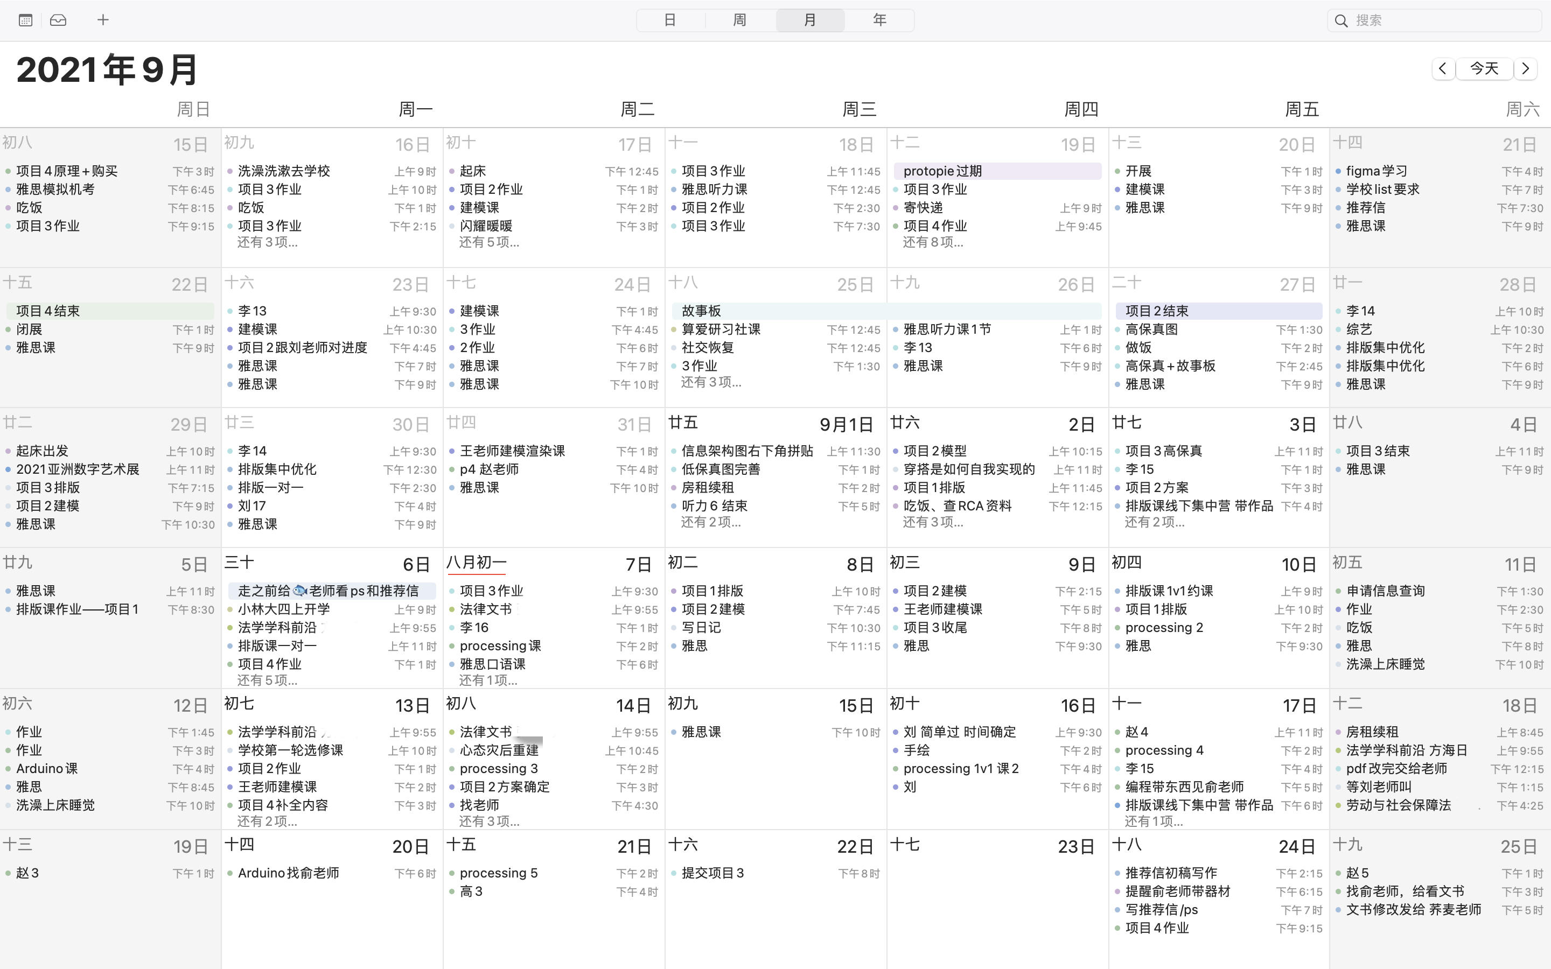Screen dimensions: 1551x969
Task: Jump to 今天 button
Action: (1484, 68)
